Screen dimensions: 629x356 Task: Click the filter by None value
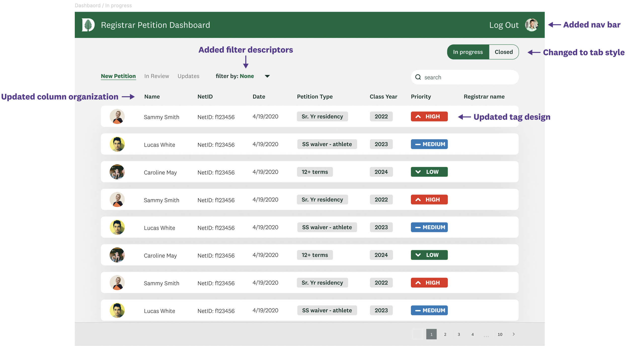(x=247, y=76)
